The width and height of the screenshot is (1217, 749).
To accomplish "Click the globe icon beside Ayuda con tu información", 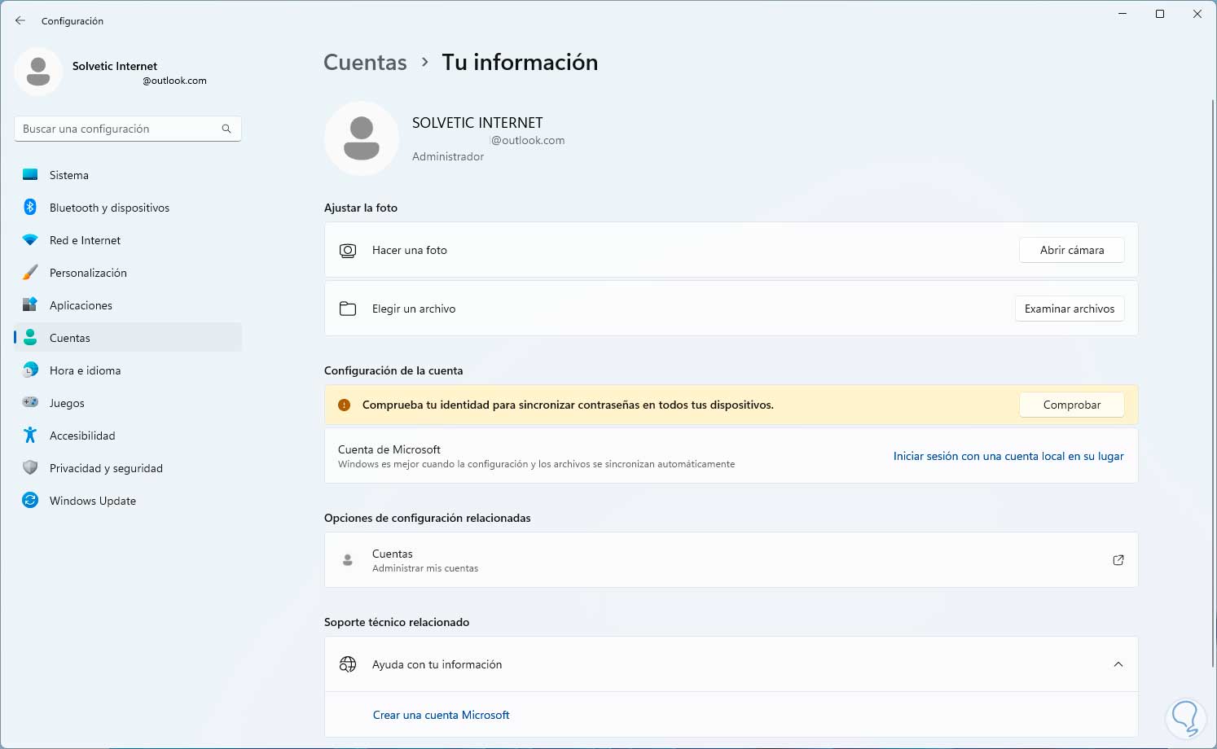I will (348, 664).
